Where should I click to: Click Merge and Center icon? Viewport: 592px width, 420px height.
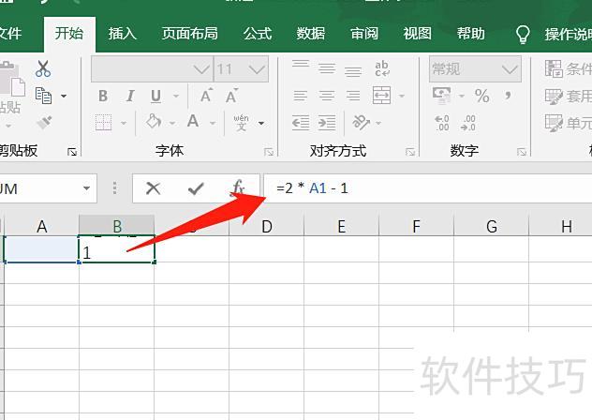click(381, 96)
